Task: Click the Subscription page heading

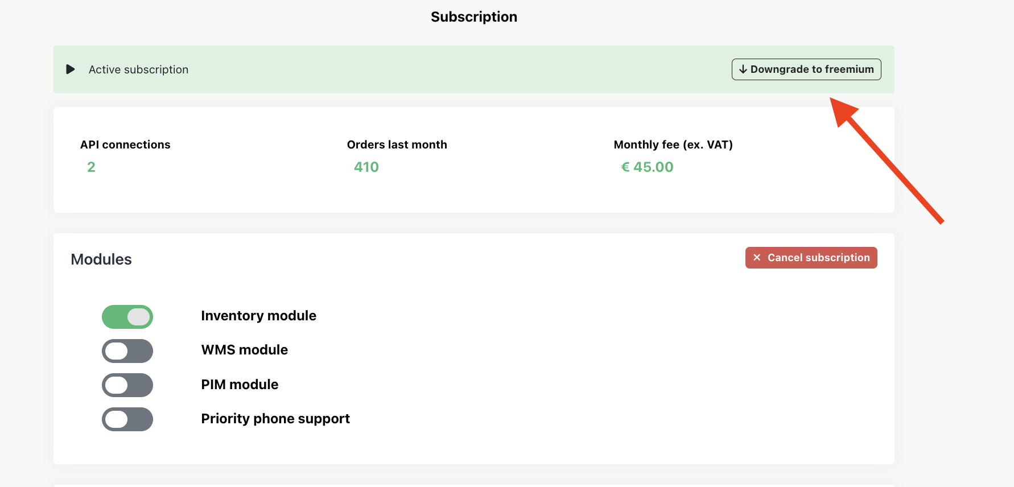Action: click(473, 17)
